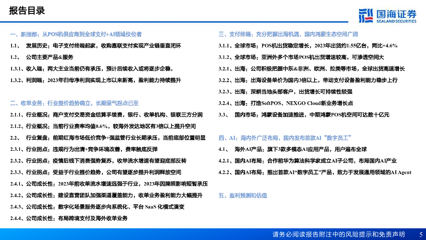Click the footer risk disclaimer text
Screen dimensions: 426x240
[x=339, y=235]
